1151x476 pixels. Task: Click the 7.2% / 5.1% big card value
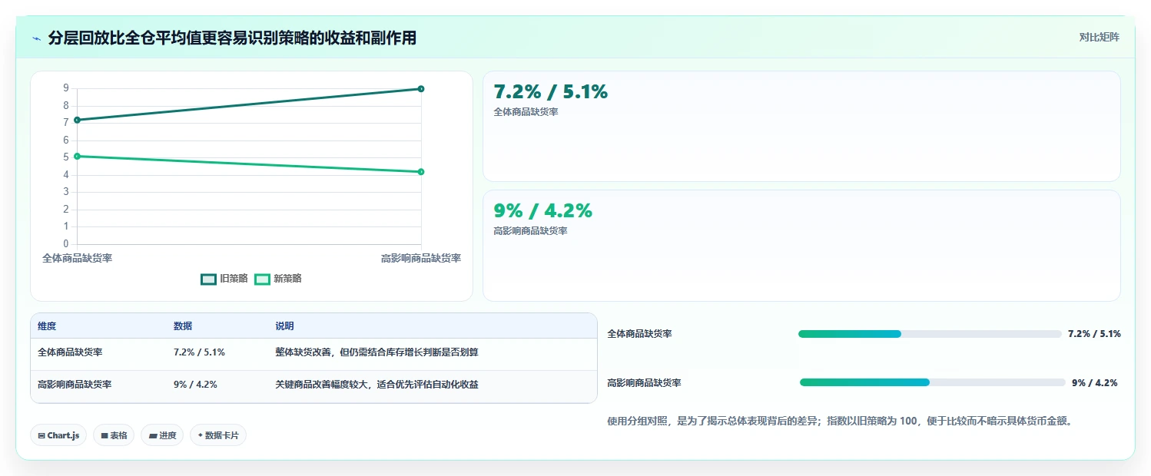550,92
